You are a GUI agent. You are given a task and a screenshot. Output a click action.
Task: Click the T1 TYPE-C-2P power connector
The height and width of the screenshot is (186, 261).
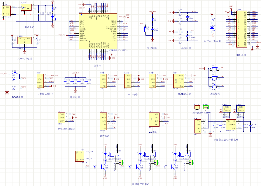(x=6, y=11)
